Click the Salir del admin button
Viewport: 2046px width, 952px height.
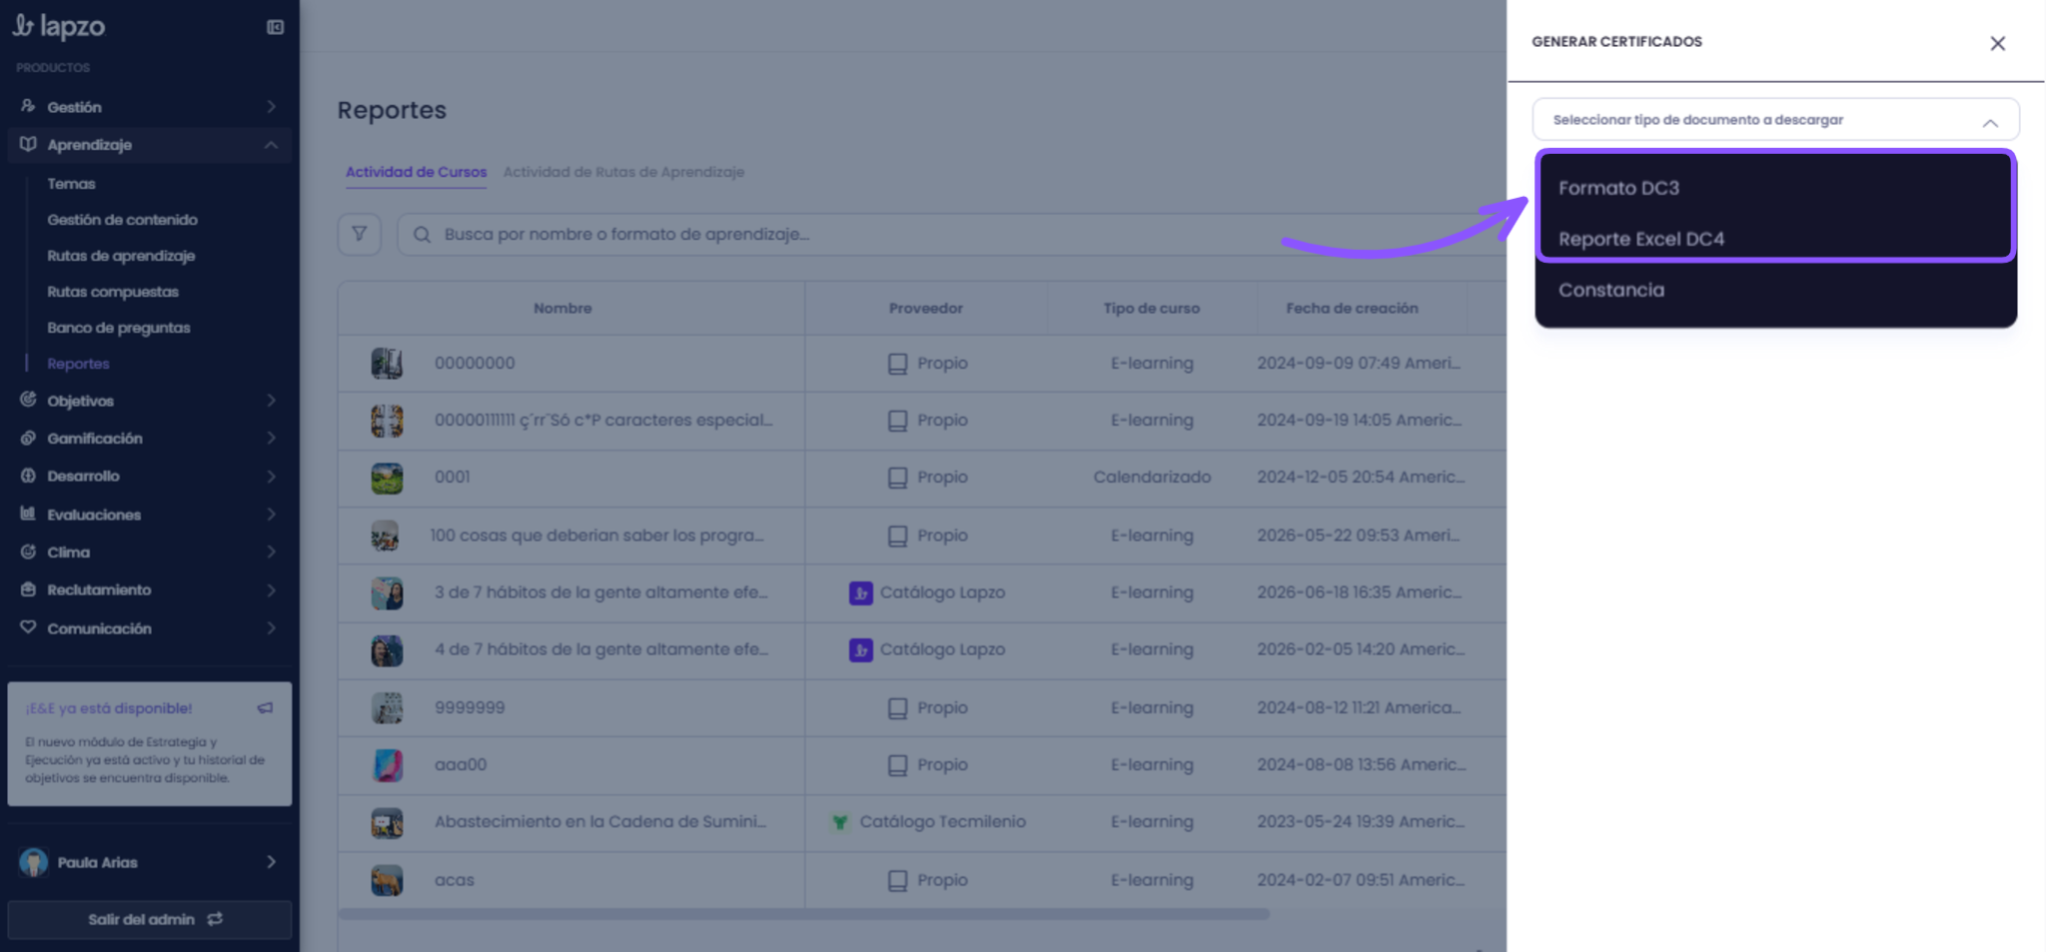(x=150, y=919)
